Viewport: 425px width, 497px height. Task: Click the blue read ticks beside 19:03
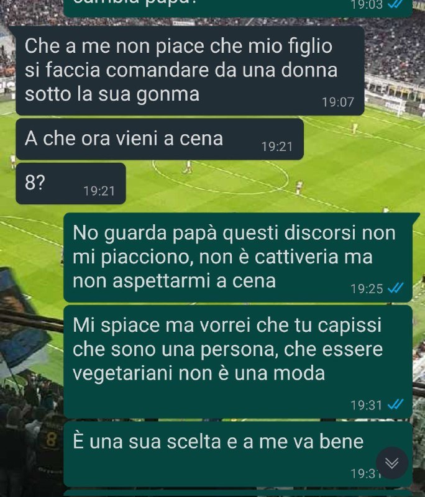[x=396, y=4]
